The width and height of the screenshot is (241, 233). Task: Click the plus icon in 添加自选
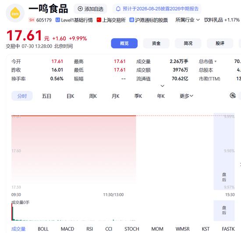pyautogui.click(x=80, y=9)
